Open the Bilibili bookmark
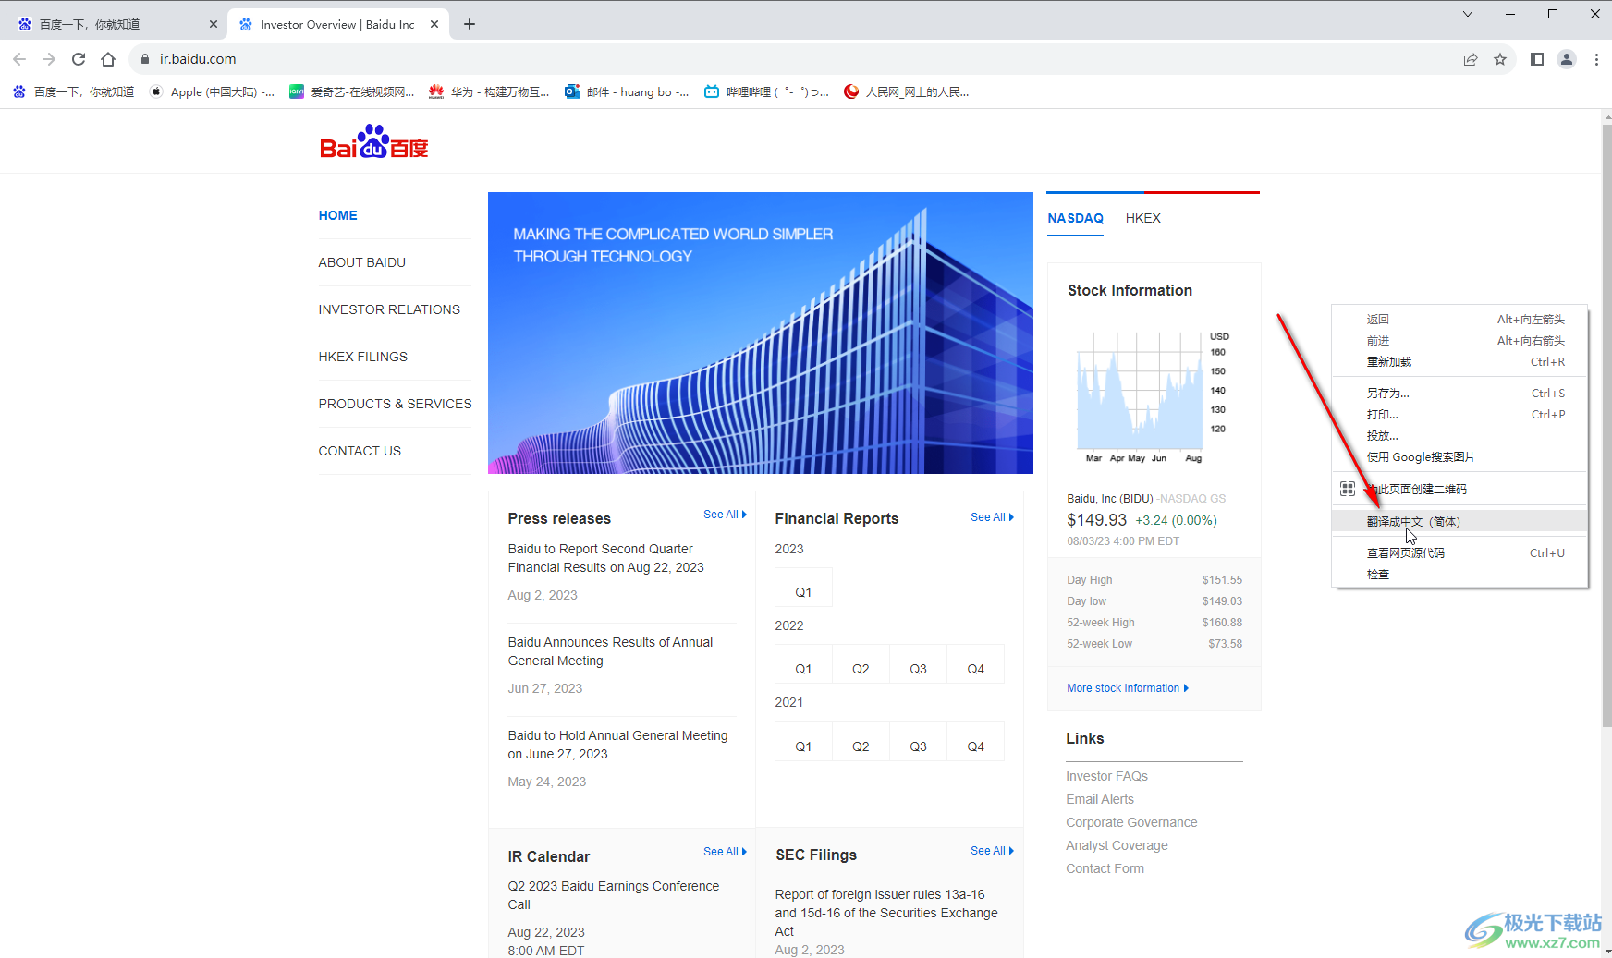The image size is (1612, 958). point(766,91)
